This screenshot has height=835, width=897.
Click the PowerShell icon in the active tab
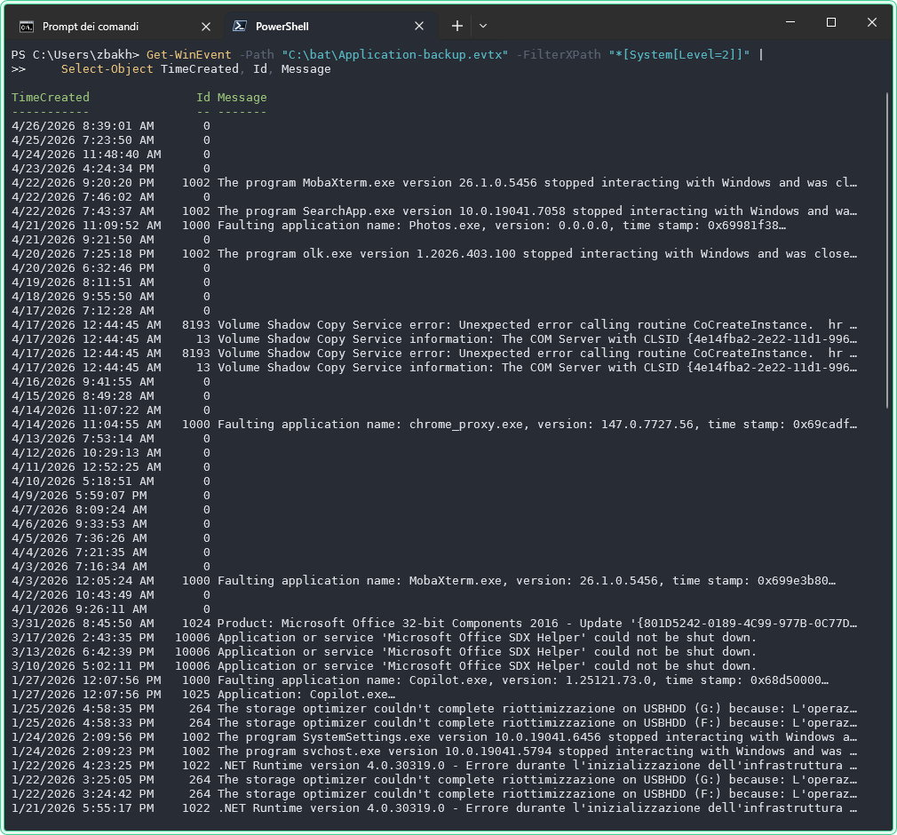240,27
